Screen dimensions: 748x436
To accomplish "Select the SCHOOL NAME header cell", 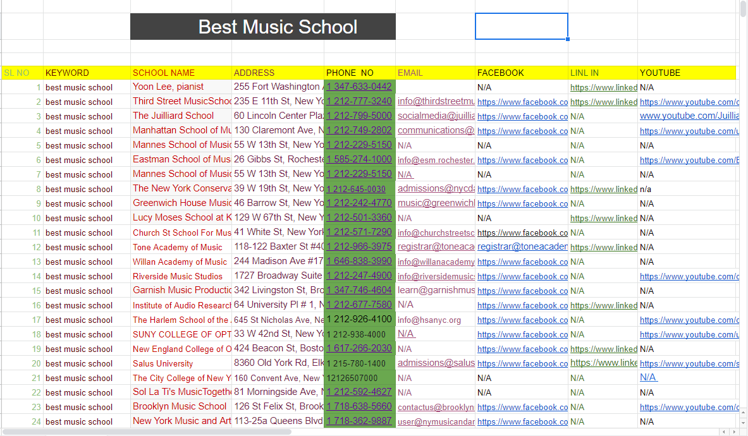I will [181, 73].
